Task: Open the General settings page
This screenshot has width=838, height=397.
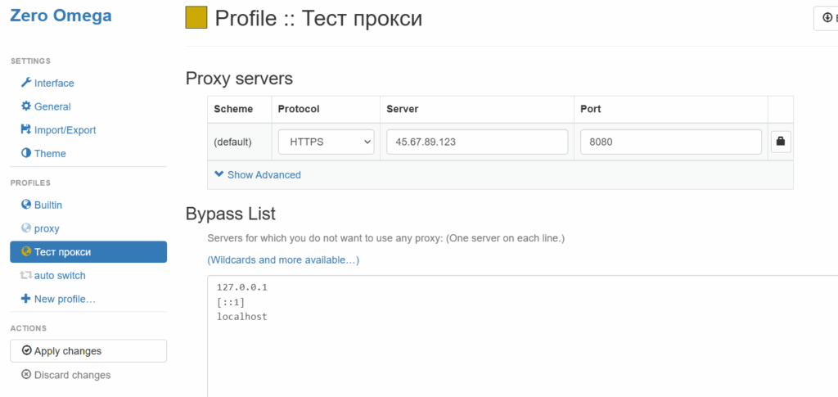Action: (52, 107)
